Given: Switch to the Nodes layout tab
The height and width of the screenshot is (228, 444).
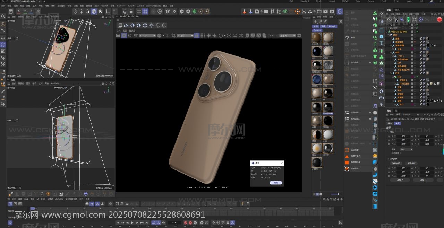Looking at the screenshot, I should 409,1.
